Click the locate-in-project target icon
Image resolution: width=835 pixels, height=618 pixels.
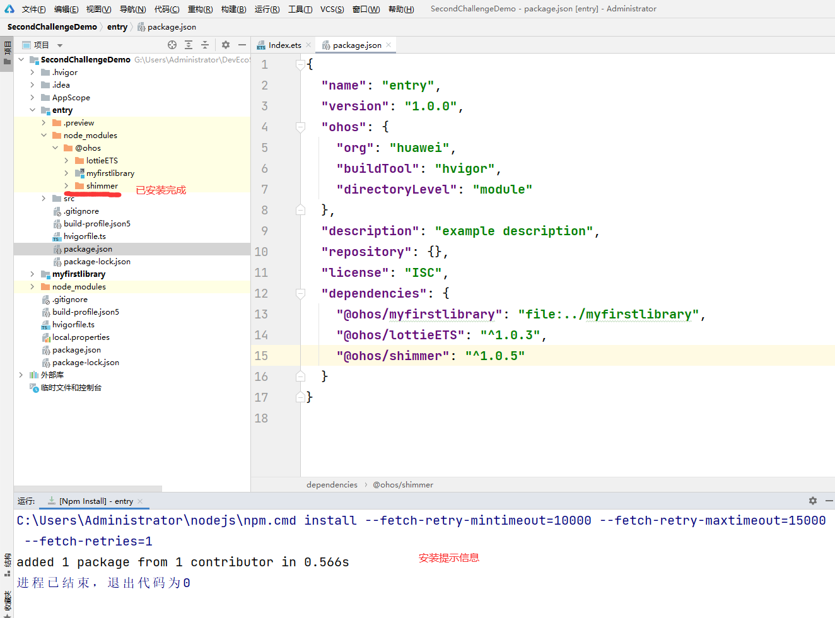[172, 45]
